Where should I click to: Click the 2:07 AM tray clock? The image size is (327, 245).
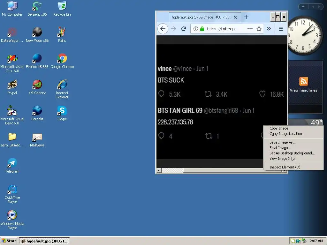(x=316, y=241)
